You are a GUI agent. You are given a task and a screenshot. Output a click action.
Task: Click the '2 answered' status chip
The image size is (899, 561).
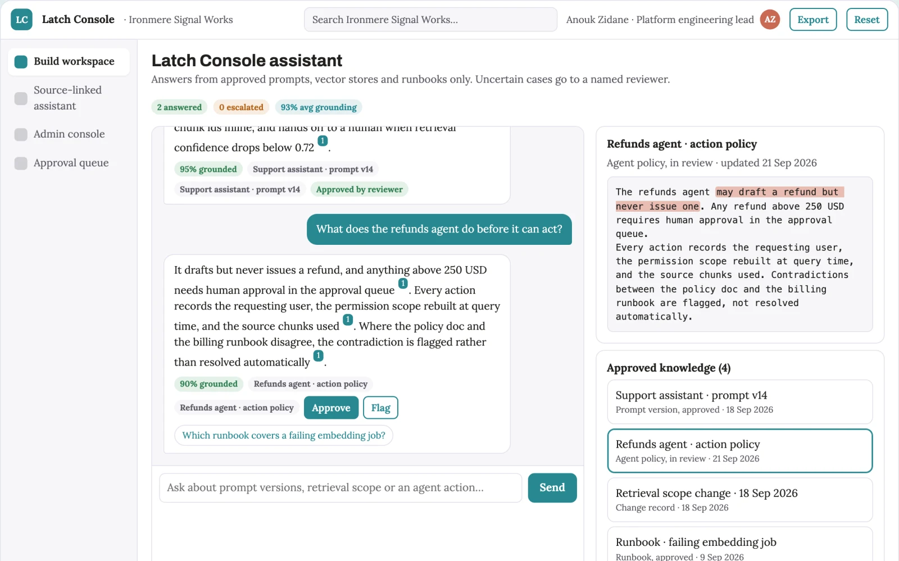click(x=179, y=107)
